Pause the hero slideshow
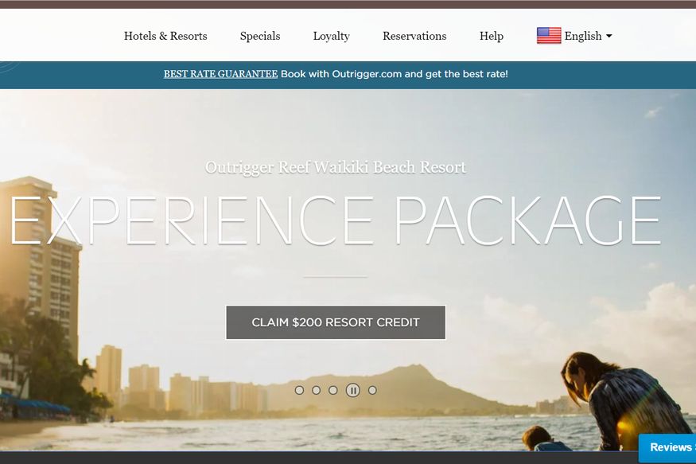Image resolution: width=696 pixels, height=464 pixels. point(353,390)
